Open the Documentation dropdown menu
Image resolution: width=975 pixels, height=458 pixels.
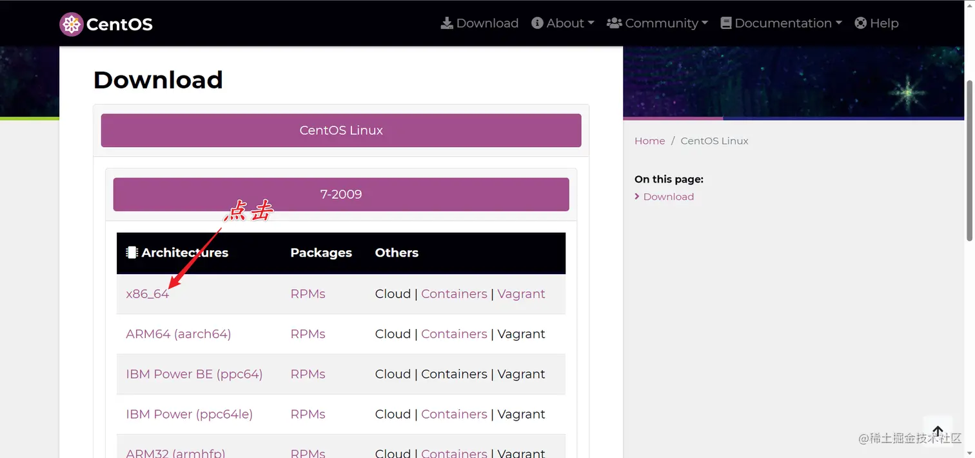(781, 23)
